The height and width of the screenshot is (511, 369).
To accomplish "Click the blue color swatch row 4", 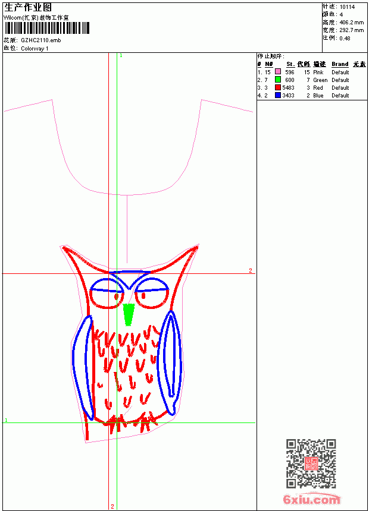I will [278, 95].
